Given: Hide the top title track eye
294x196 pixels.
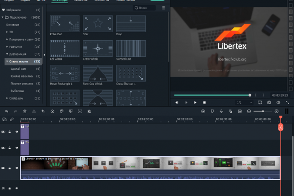Looking at the screenshot, I should [x=17, y=132].
